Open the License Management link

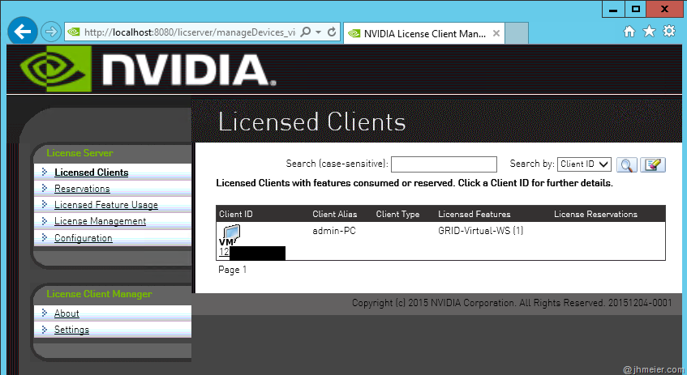coord(100,221)
